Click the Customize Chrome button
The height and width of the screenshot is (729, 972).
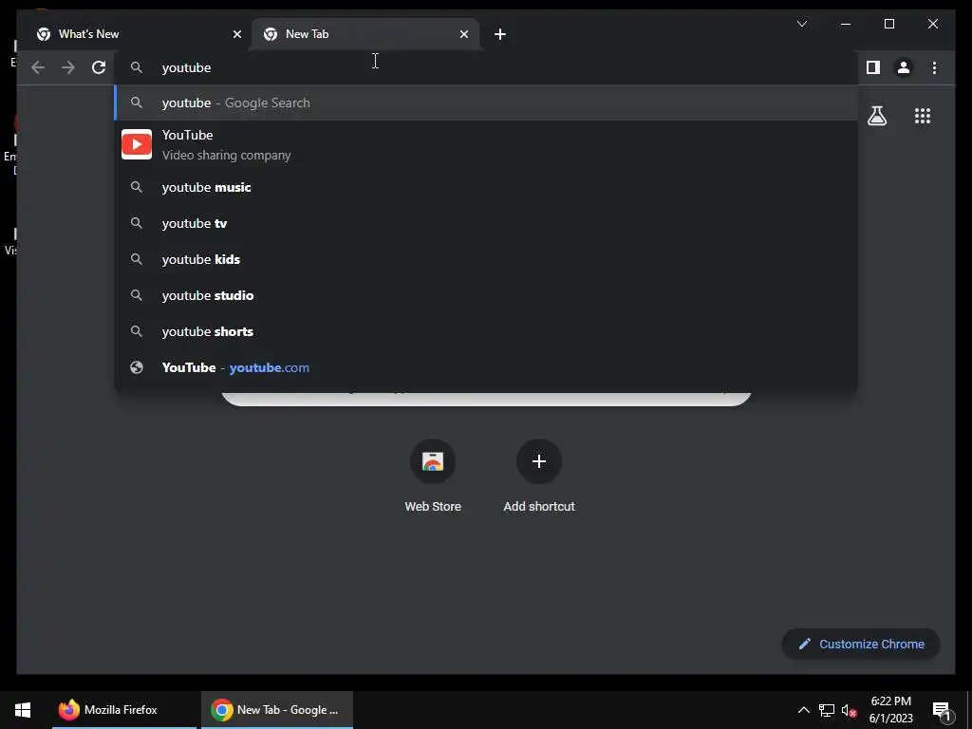click(861, 645)
